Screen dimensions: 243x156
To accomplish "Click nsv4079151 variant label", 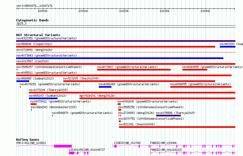I will pos(50,84).
